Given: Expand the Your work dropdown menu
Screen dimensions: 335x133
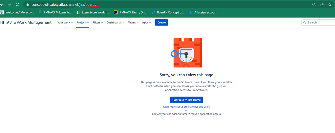Looking at the screenshot, I should 65,22.
